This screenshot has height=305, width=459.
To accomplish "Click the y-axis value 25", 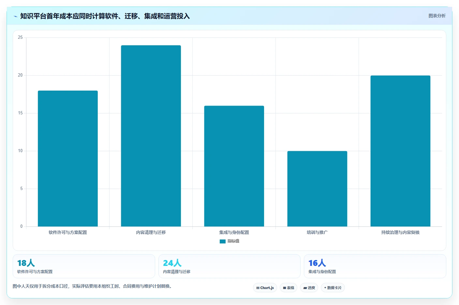I will point(20,37).
